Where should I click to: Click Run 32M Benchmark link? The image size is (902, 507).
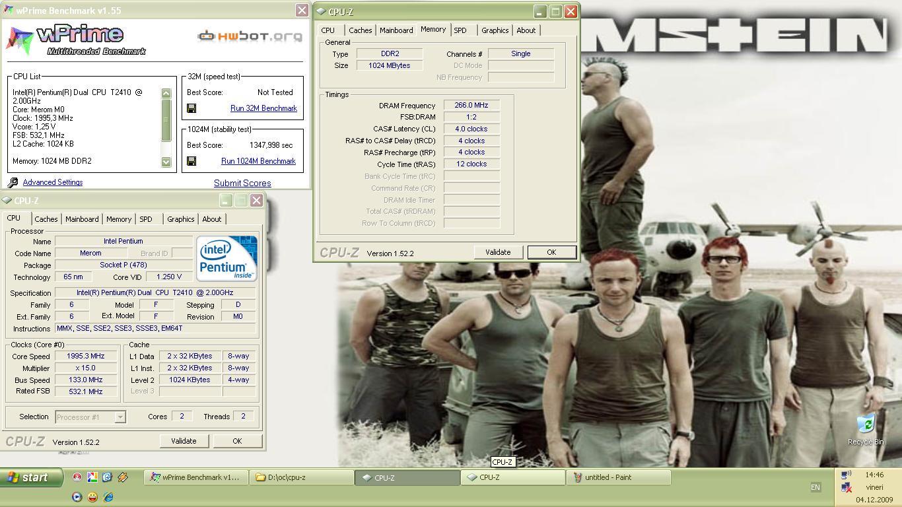click(x=263, y=108)
